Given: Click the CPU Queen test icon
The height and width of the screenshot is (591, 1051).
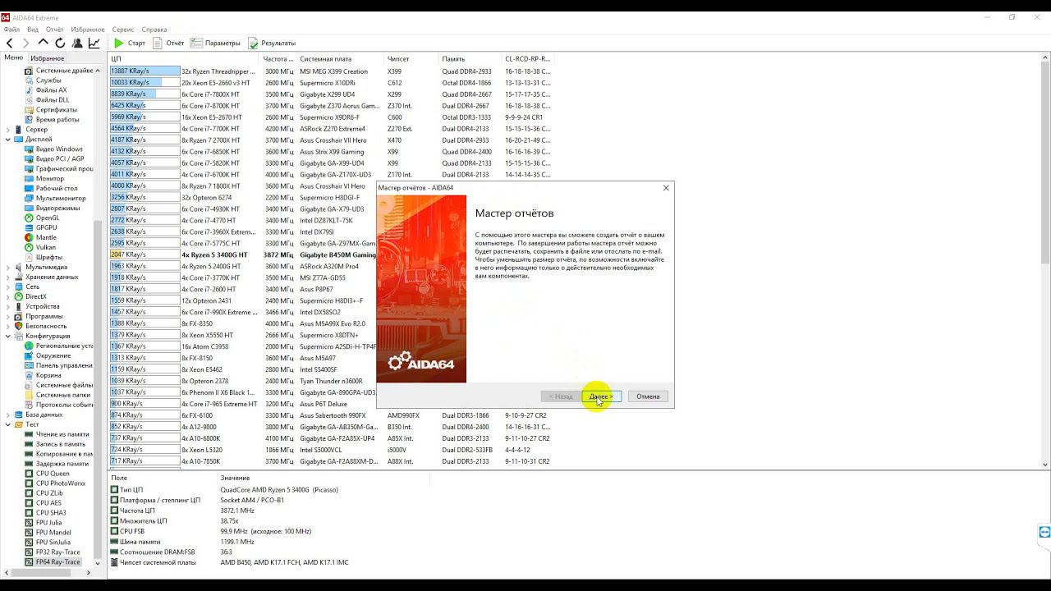Looking at the screenshot, I should (x=29, y=474).
